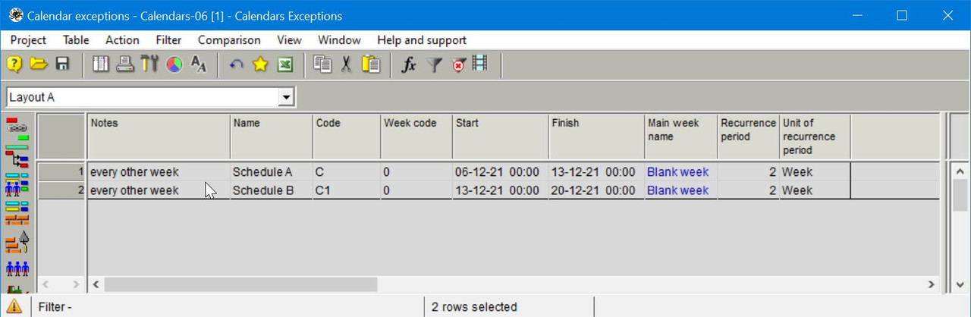
Task: Click the 06-12-21 00:00 start cell
Action: (x=501, y=172)
